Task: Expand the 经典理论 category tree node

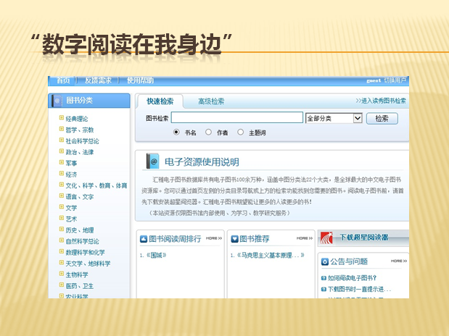Action: coord(62,119)
